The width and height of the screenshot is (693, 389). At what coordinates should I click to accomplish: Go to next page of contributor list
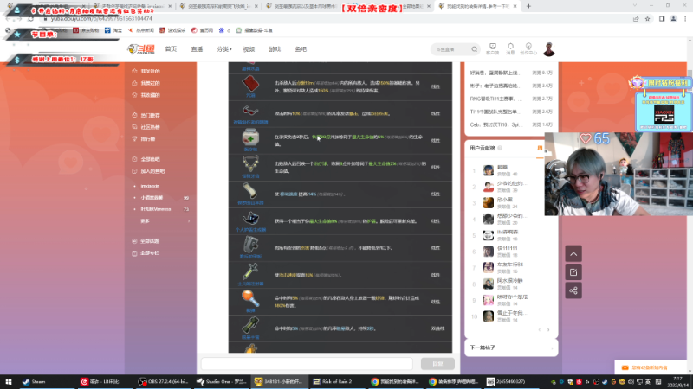(x=548, y=330)
